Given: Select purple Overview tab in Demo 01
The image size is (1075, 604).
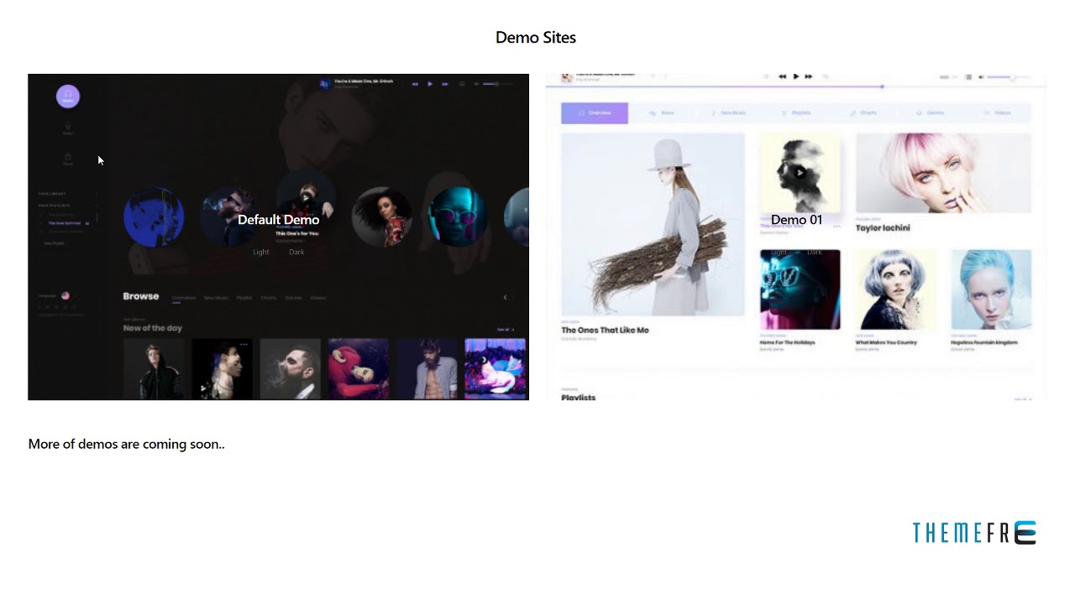Looking at the screenshot, I should [595, 112].
